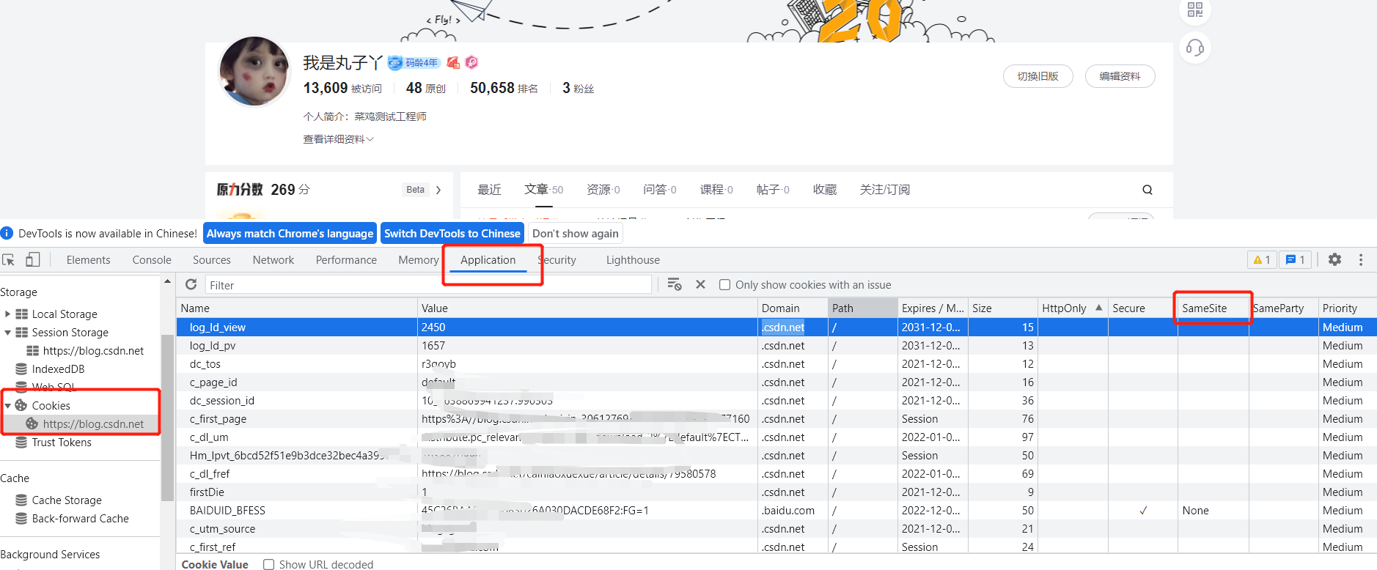This screenshot has height=570, width=1377.
Task: Switch to the Sources tab
Action: click(x=212, y=260)
